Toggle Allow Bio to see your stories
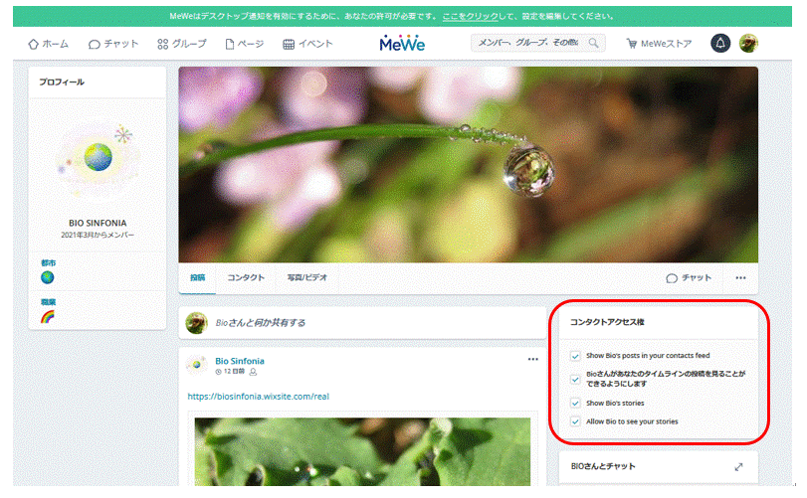Screen dimensions: 807x498 tap(575, 421)
